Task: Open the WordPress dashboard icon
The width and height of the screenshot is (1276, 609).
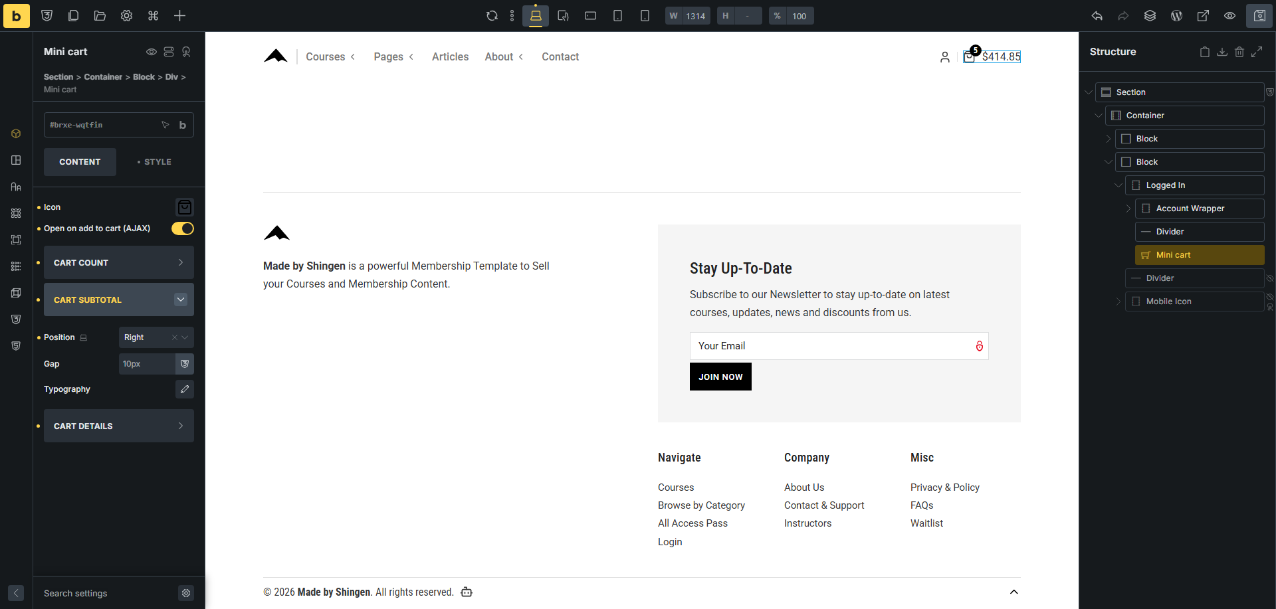Action: coord(1176,16)
